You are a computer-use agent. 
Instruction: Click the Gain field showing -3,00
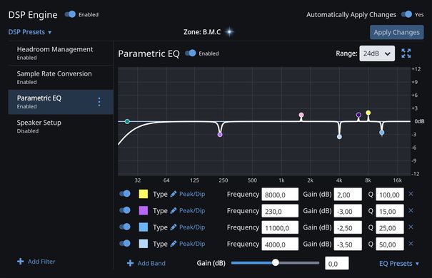(x=348, y=211)
